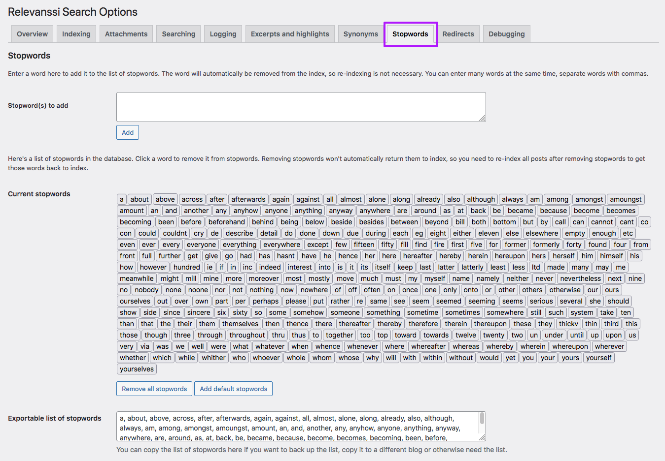
Task: Click the Add button
Action: 128,132
